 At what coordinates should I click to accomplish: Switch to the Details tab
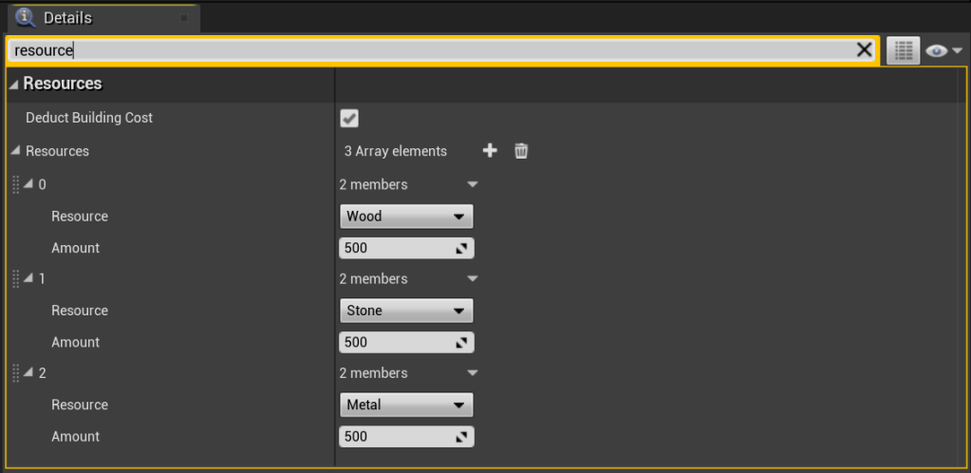[103, 19]
